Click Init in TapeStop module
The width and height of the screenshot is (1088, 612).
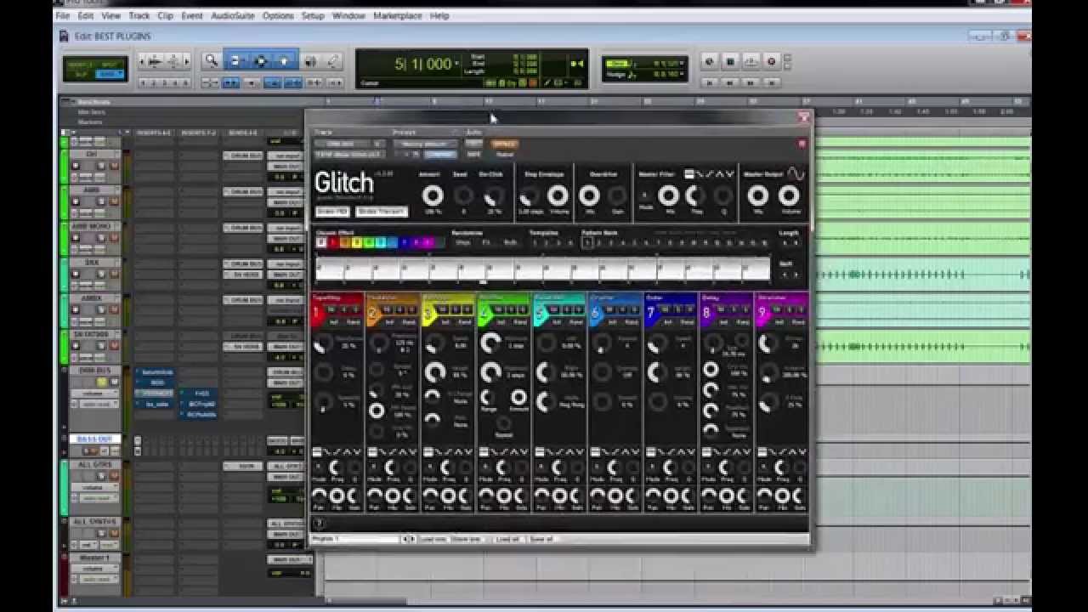click(334, 322)
